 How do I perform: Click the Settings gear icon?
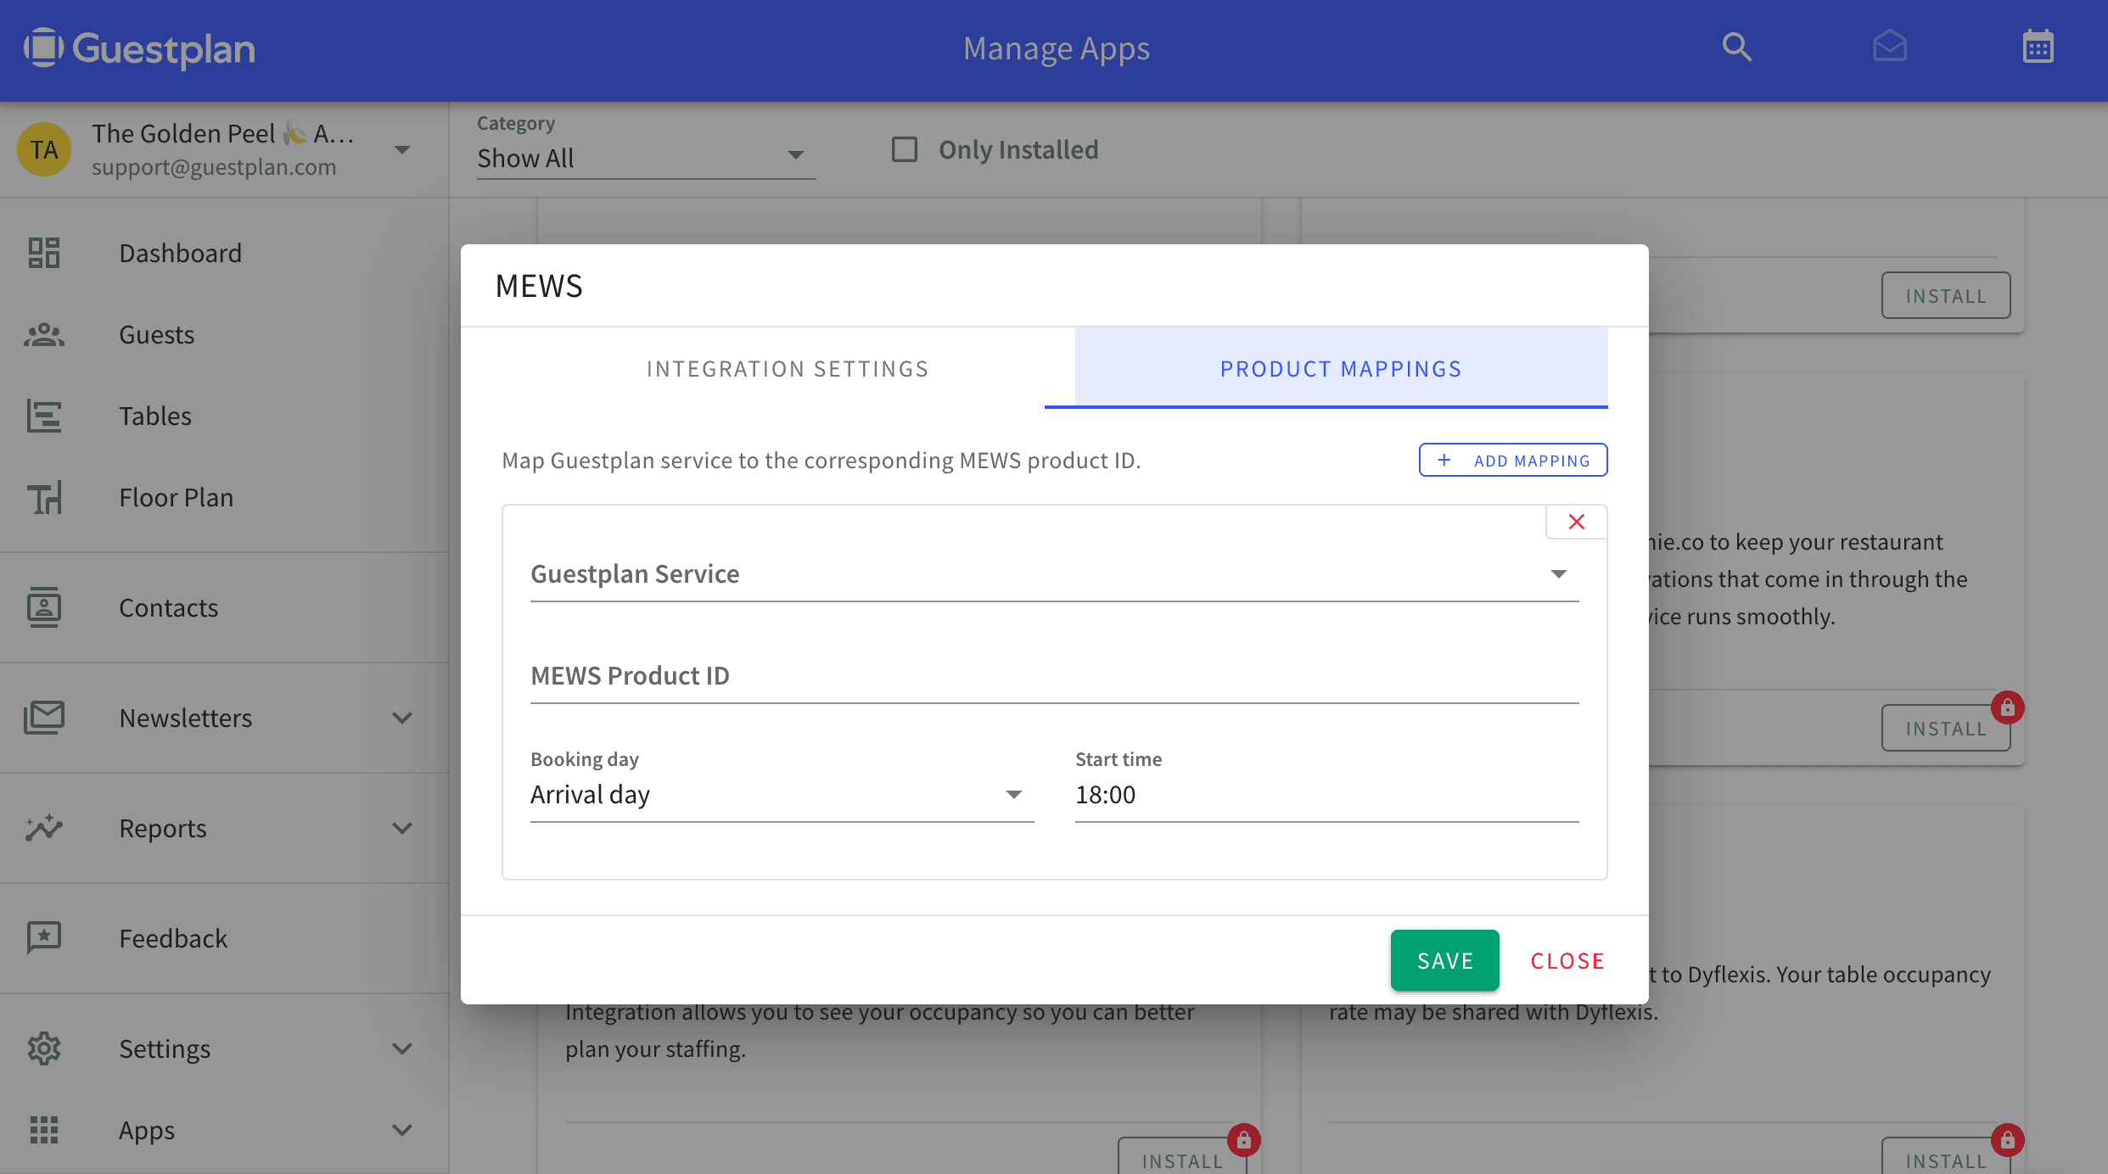point(44,1048)
